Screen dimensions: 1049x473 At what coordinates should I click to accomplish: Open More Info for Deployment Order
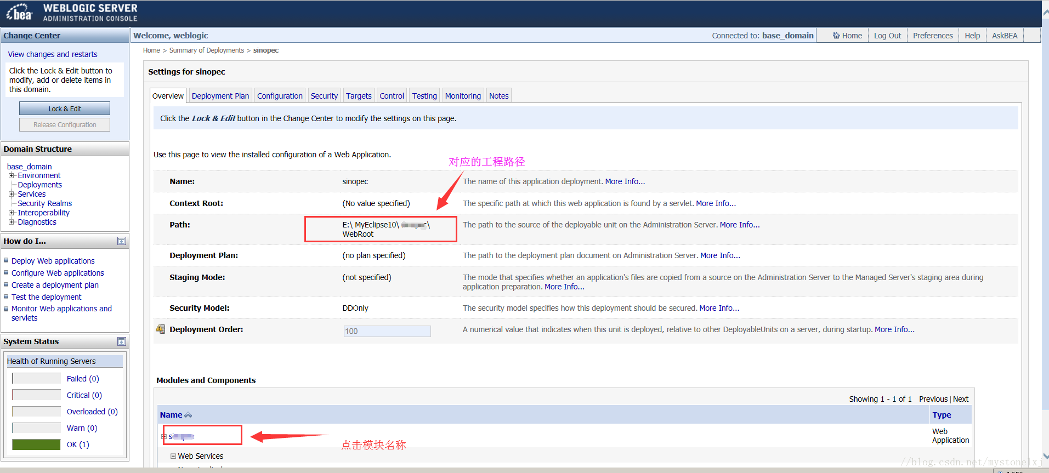point(894,329)
